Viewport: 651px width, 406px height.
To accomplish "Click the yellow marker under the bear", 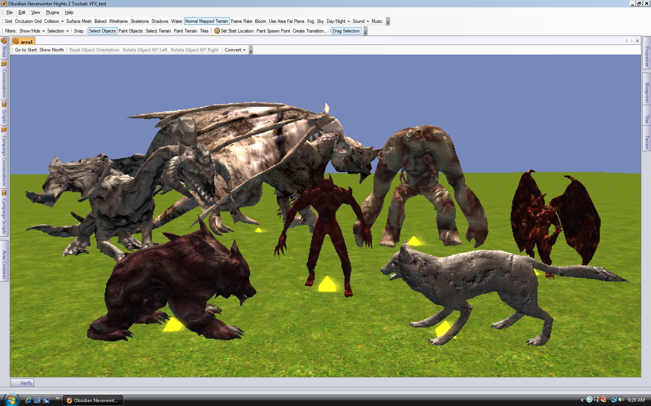I will [x=172, y=325].
